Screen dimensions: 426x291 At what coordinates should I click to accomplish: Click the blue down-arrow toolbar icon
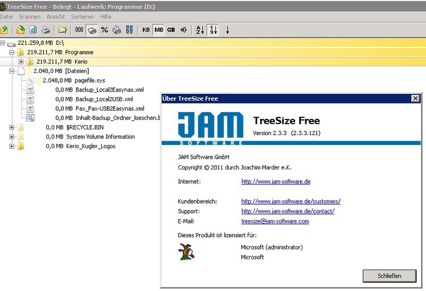[x=227, y=30]
